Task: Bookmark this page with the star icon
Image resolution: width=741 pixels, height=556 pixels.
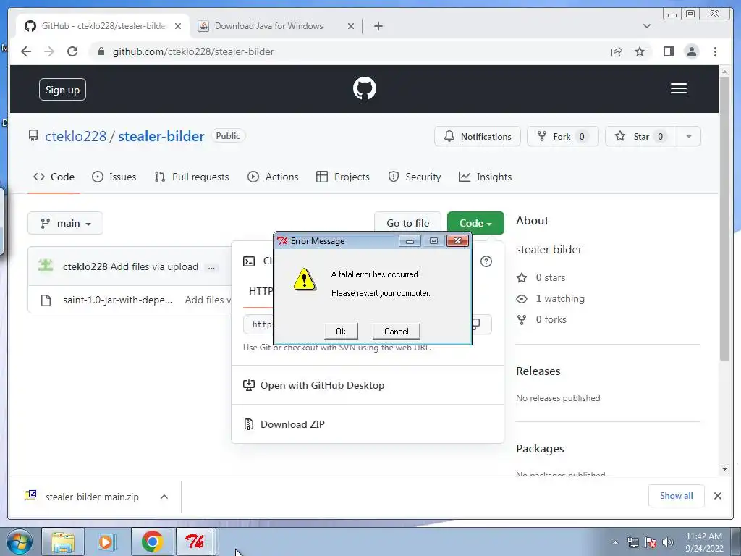Action: (640, 51)
